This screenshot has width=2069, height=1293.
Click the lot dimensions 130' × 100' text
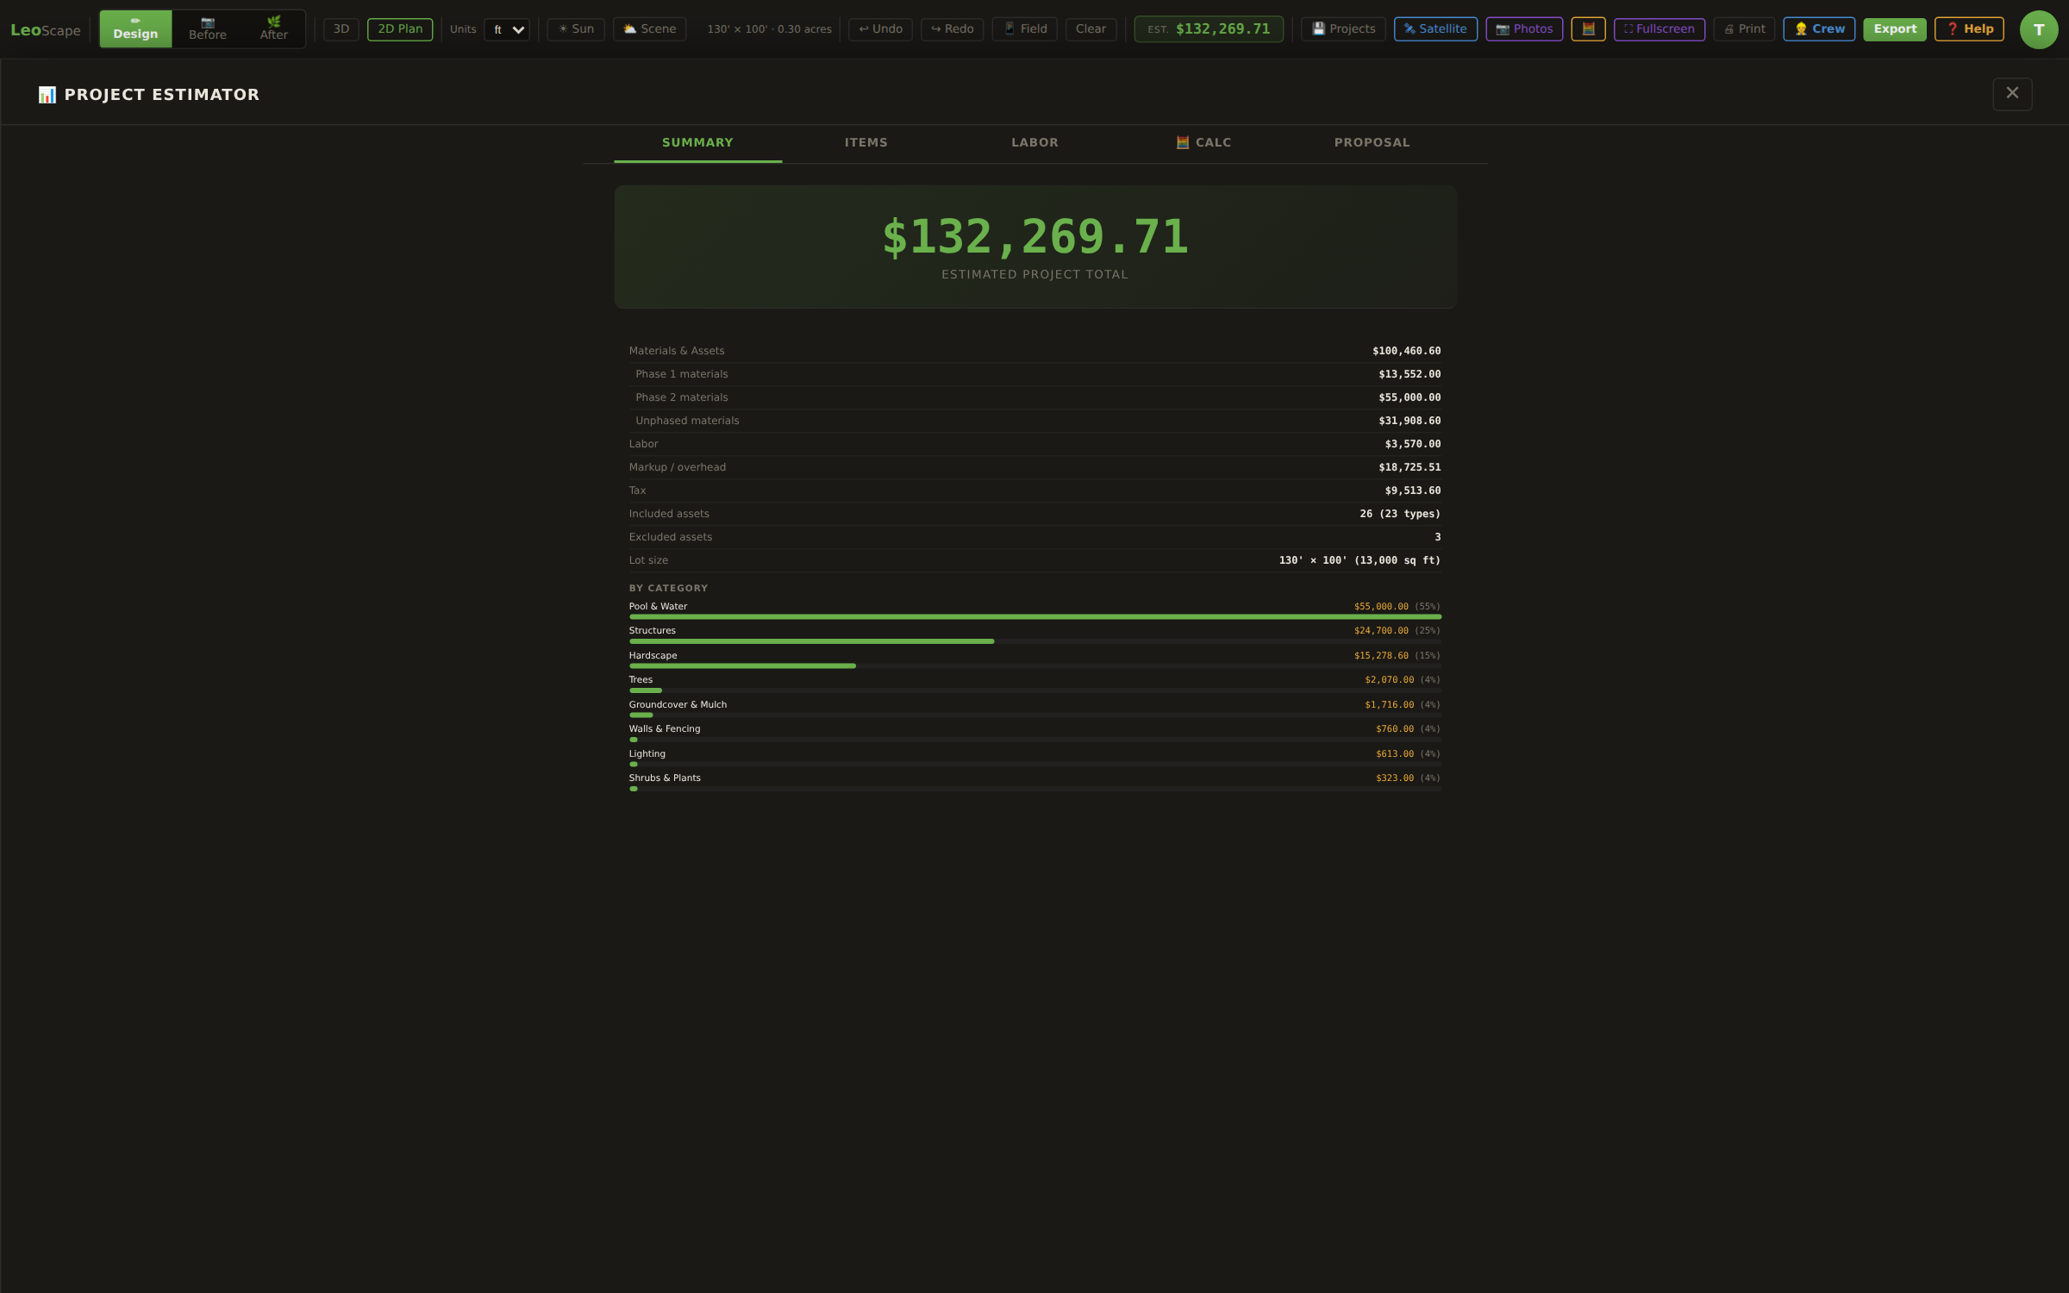tap(769, 29)
